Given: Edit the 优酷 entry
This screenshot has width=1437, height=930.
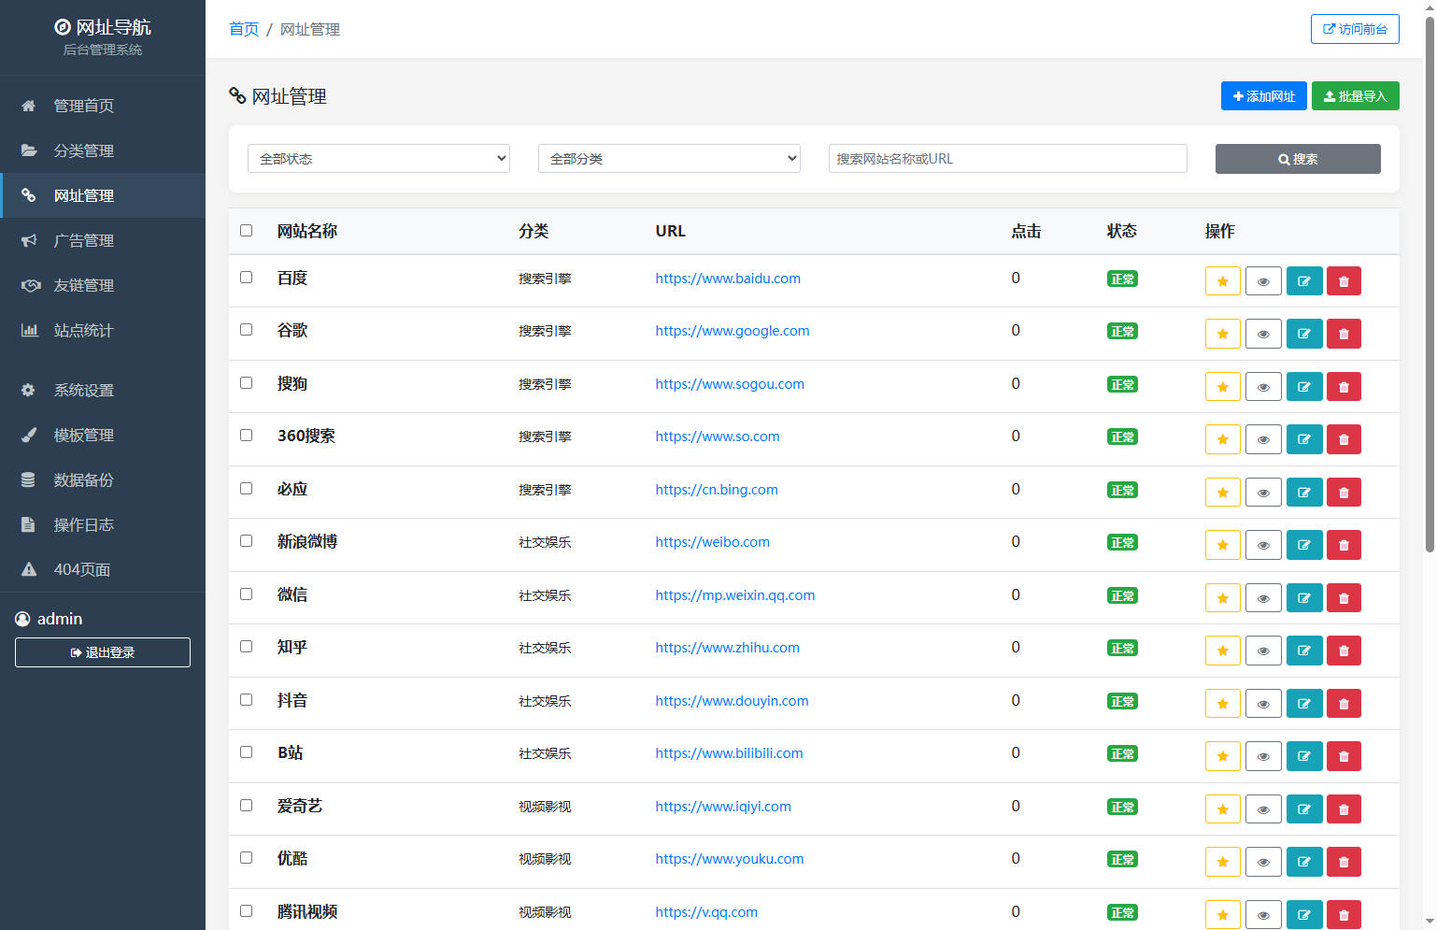Looking at the screenshot, I should pos(1304,862).
